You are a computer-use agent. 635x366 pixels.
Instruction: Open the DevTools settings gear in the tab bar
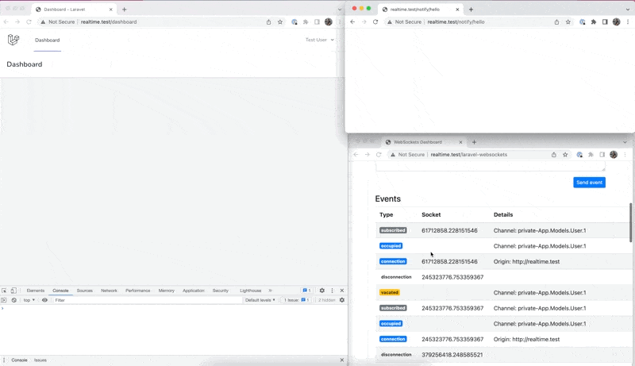[321, 291]
